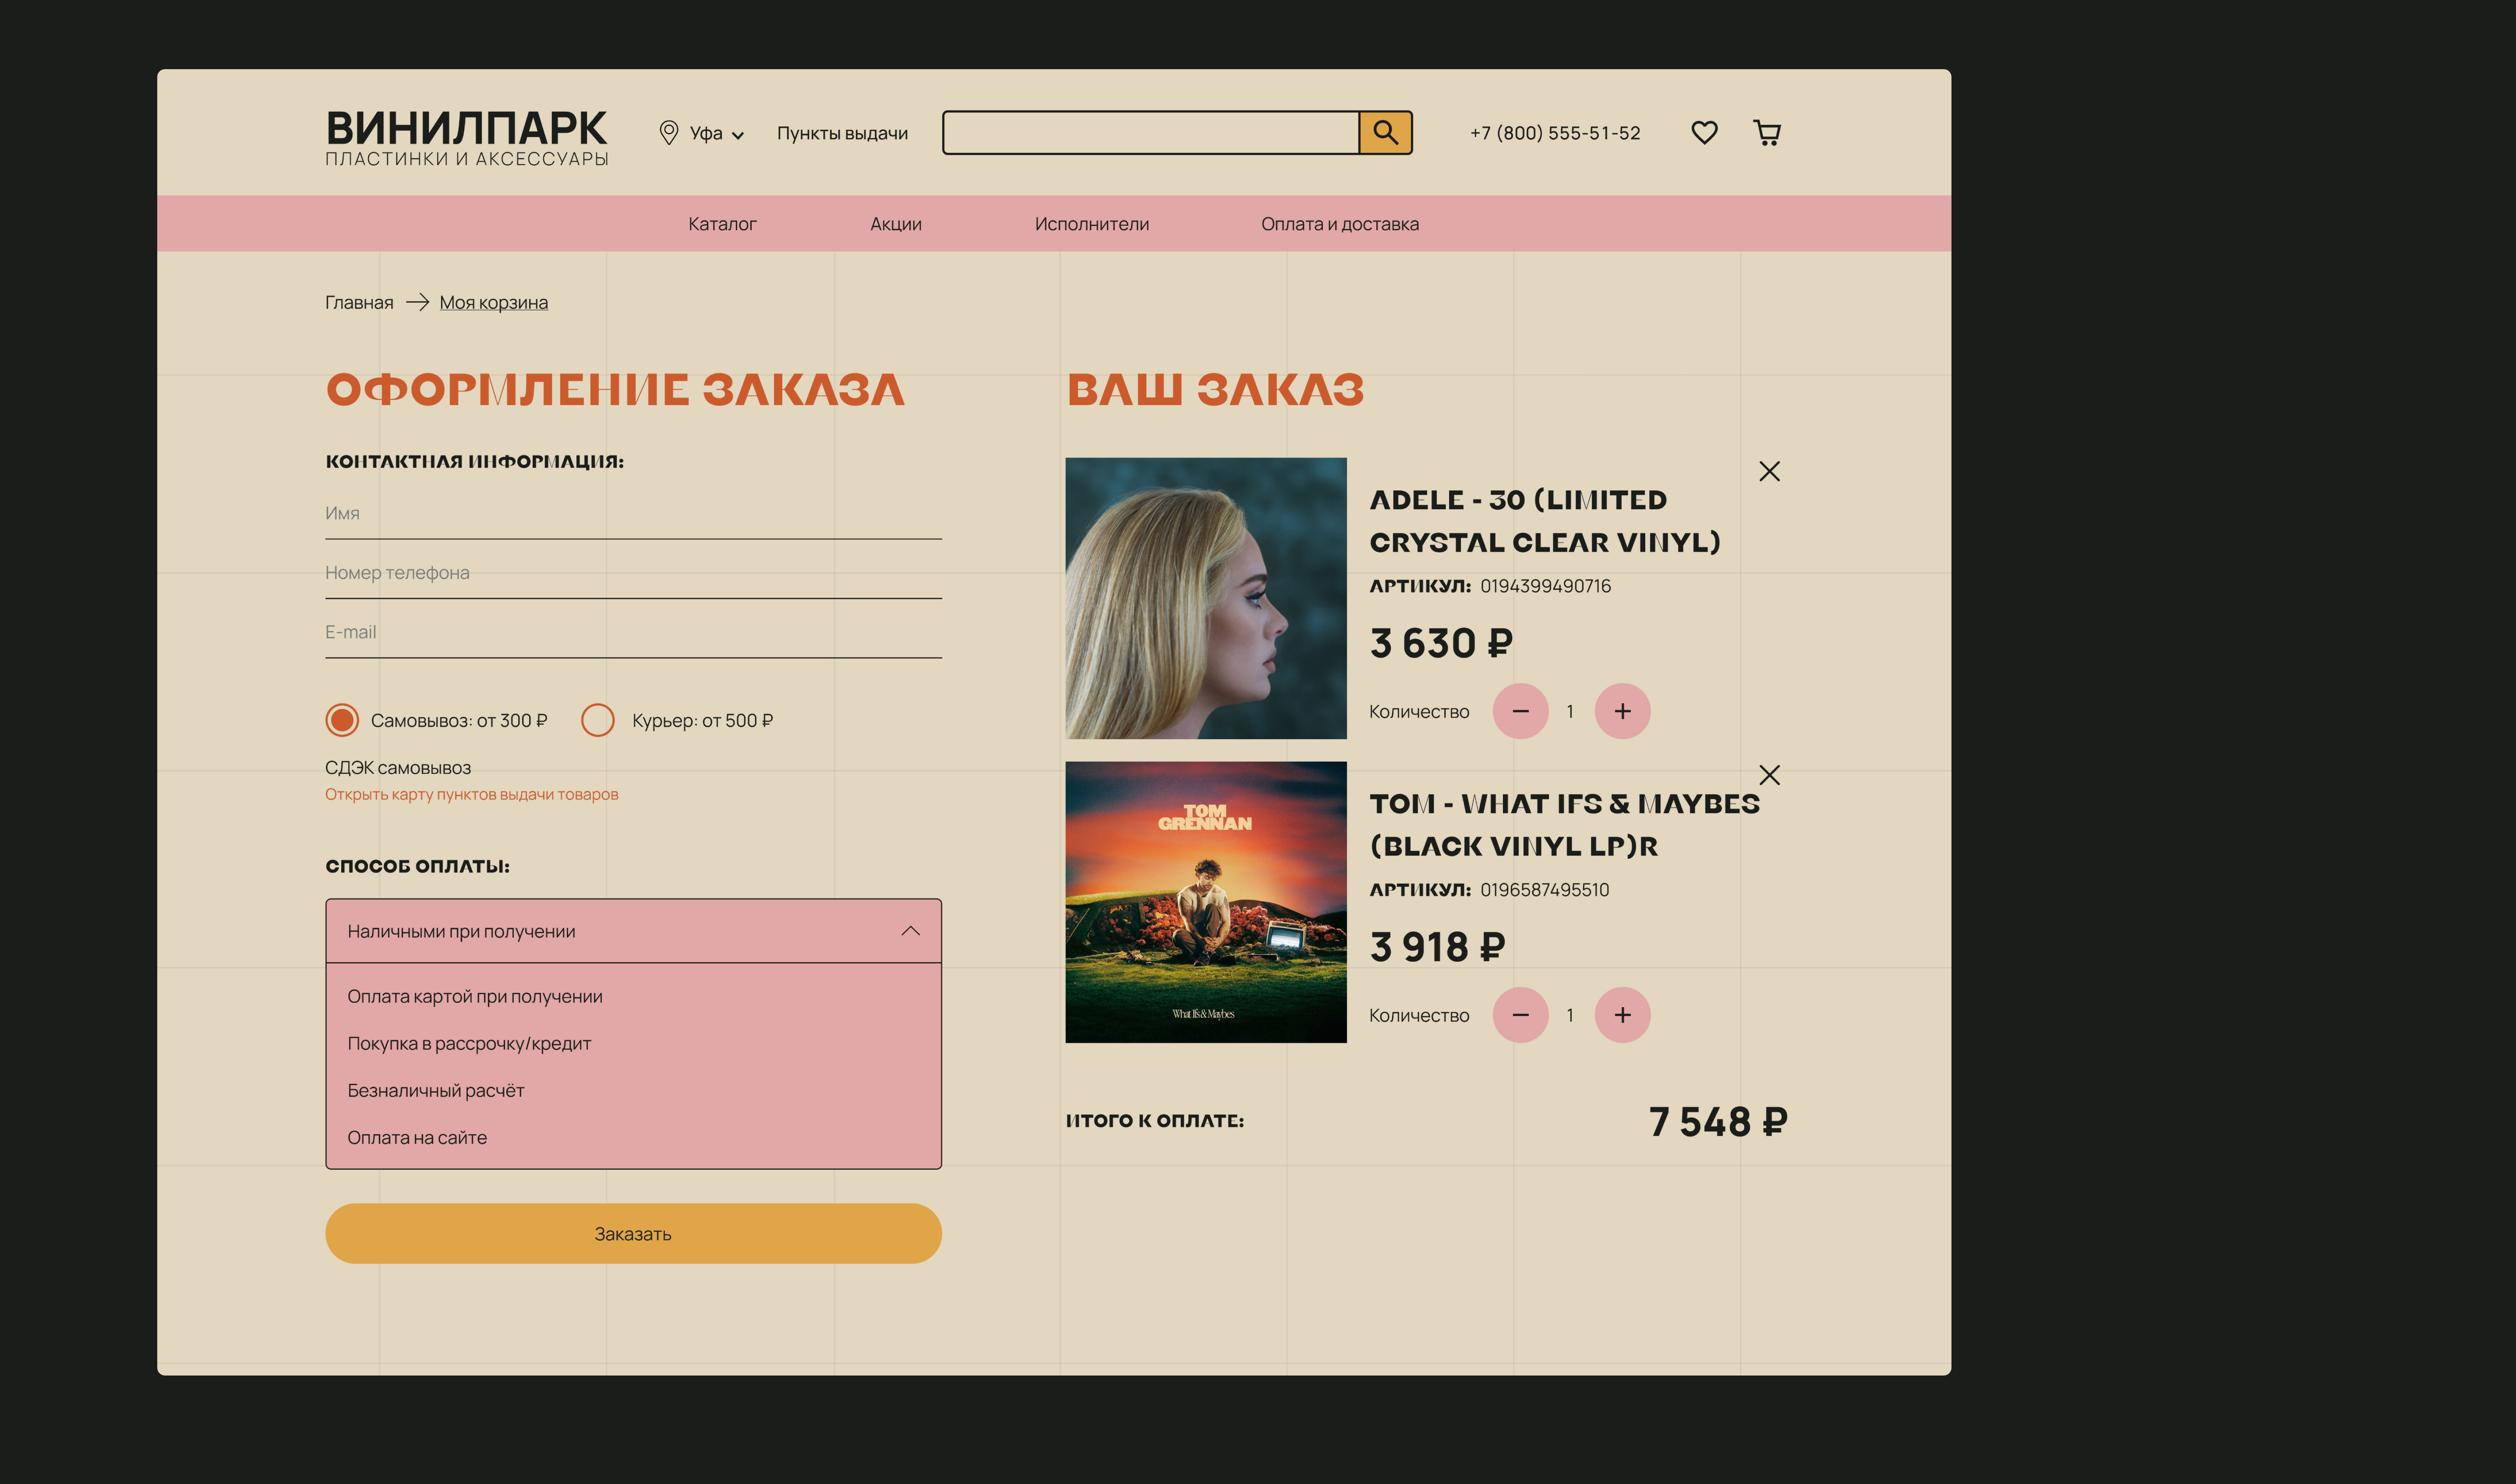The image size is (2516, 1484).
Task: Choose Оплата картой при получении option
Action: coord(475,996)
